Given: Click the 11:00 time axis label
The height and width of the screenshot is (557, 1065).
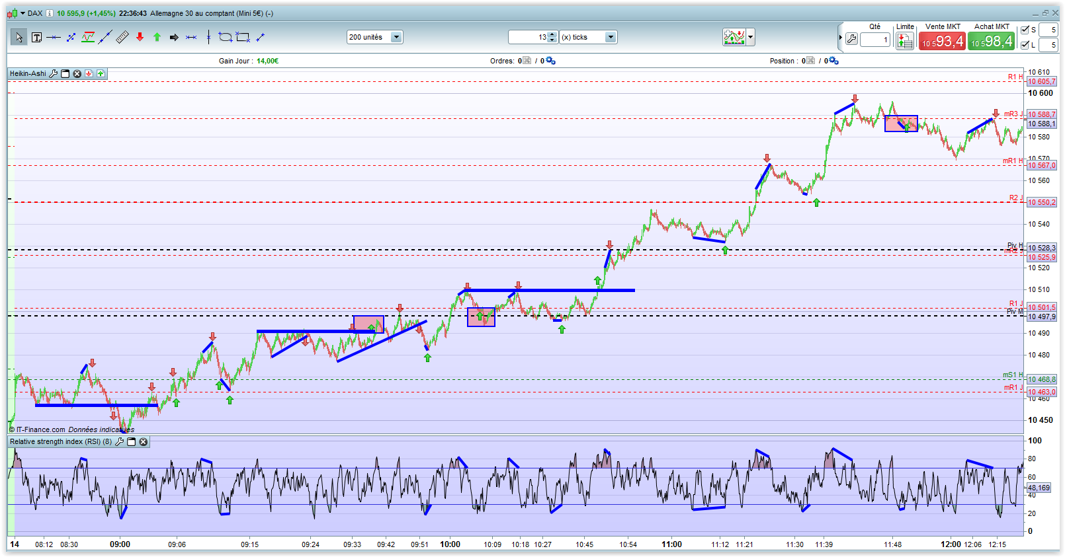Looking at the screenshot, I should click(671, 544).
